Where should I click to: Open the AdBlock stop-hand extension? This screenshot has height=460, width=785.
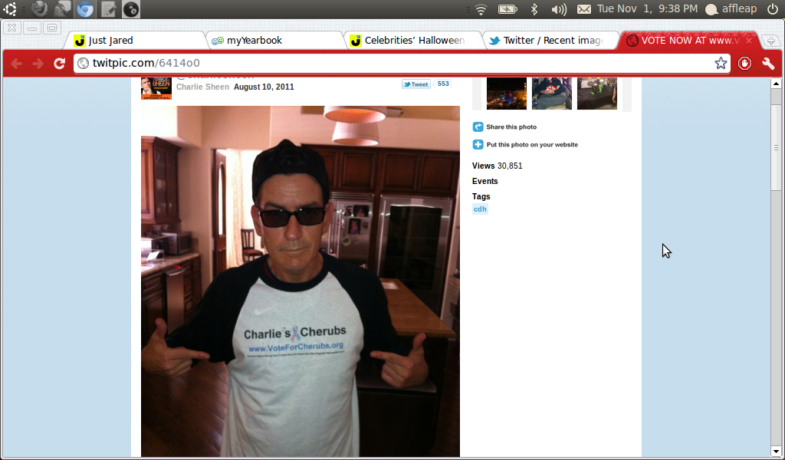click(744, 63)
